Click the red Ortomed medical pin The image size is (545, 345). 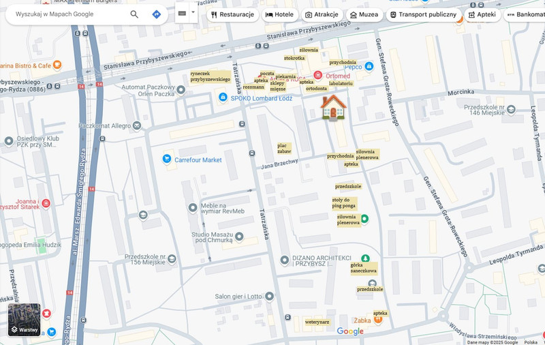pos(317,75)
